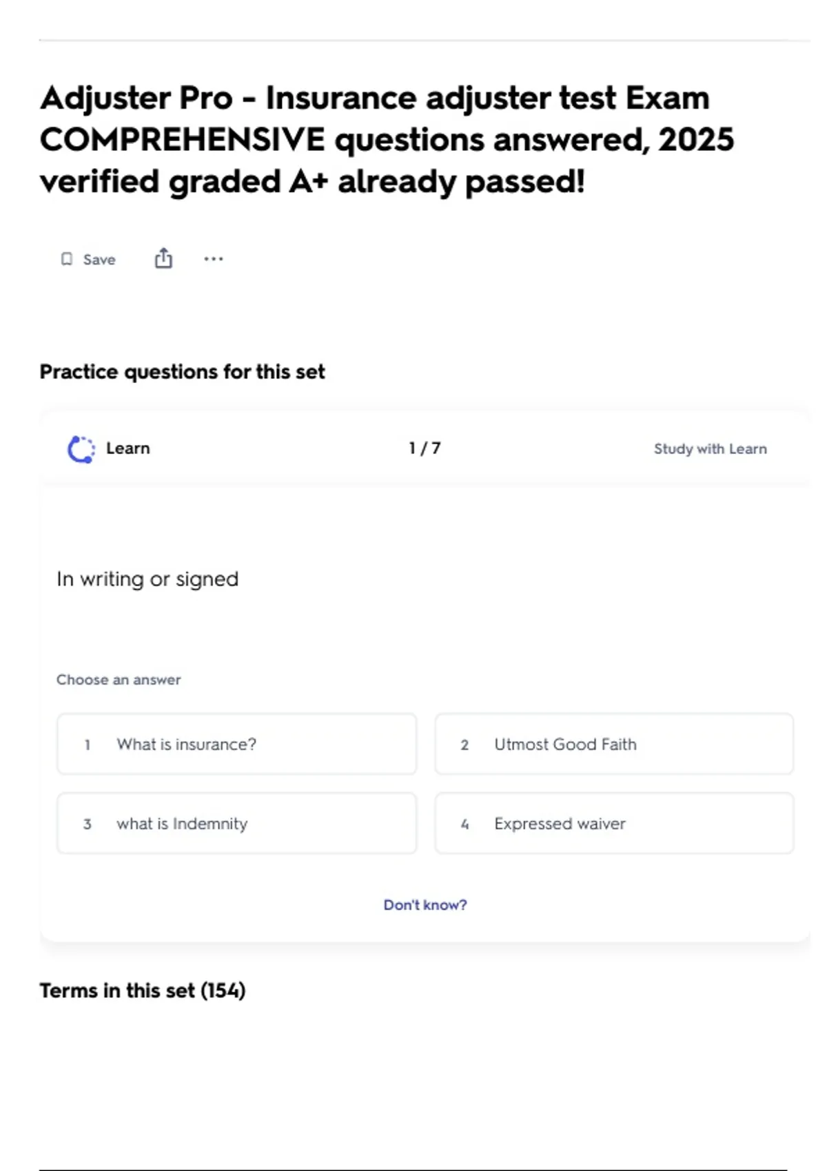This screenshot has width=827, height=1171.
Task: Click the number 1 answer badge
Action: tap(88, 745)
